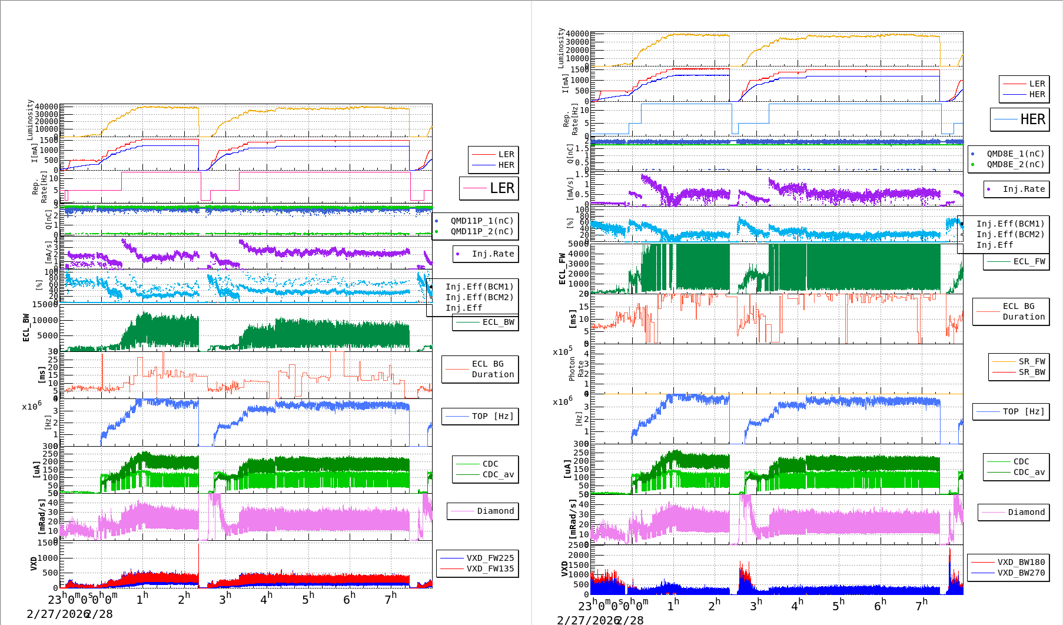
Task: Select the QMD8E_2(nC) legend entry
Action: coord(1015,164)
